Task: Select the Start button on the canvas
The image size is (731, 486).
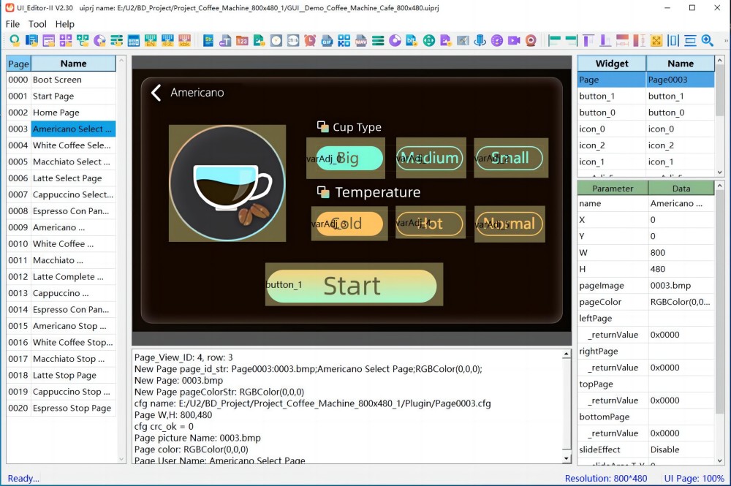Action: pos(354,285)
